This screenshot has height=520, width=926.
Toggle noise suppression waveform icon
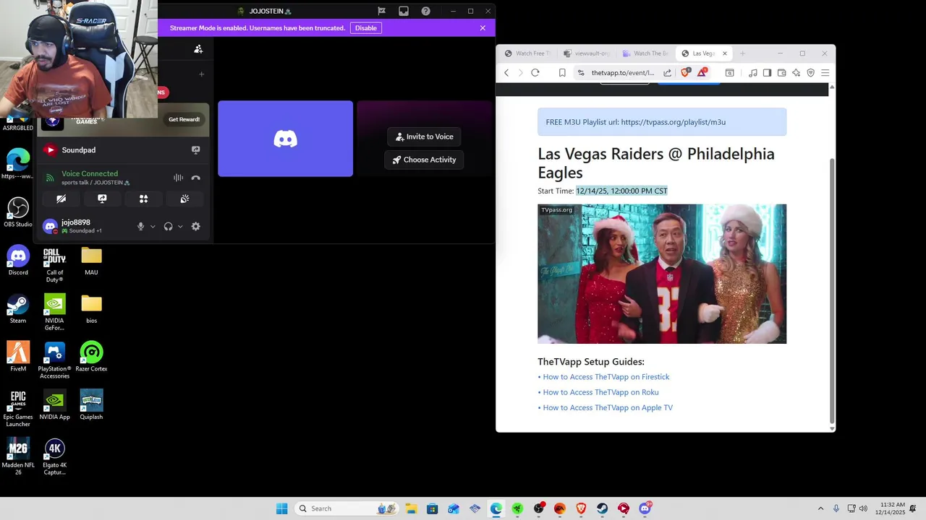(x=178, y=178)
